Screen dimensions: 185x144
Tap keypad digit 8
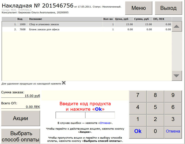155,96
